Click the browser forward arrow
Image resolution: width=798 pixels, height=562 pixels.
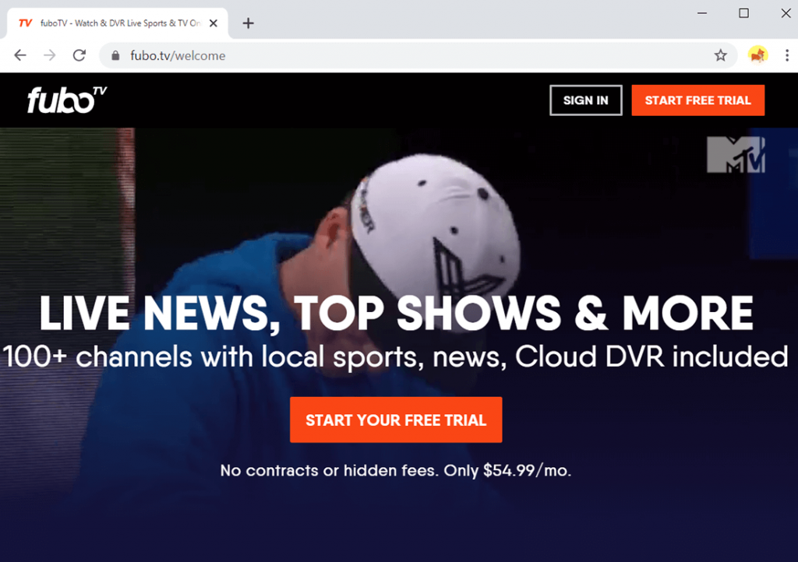pos(50,55)
